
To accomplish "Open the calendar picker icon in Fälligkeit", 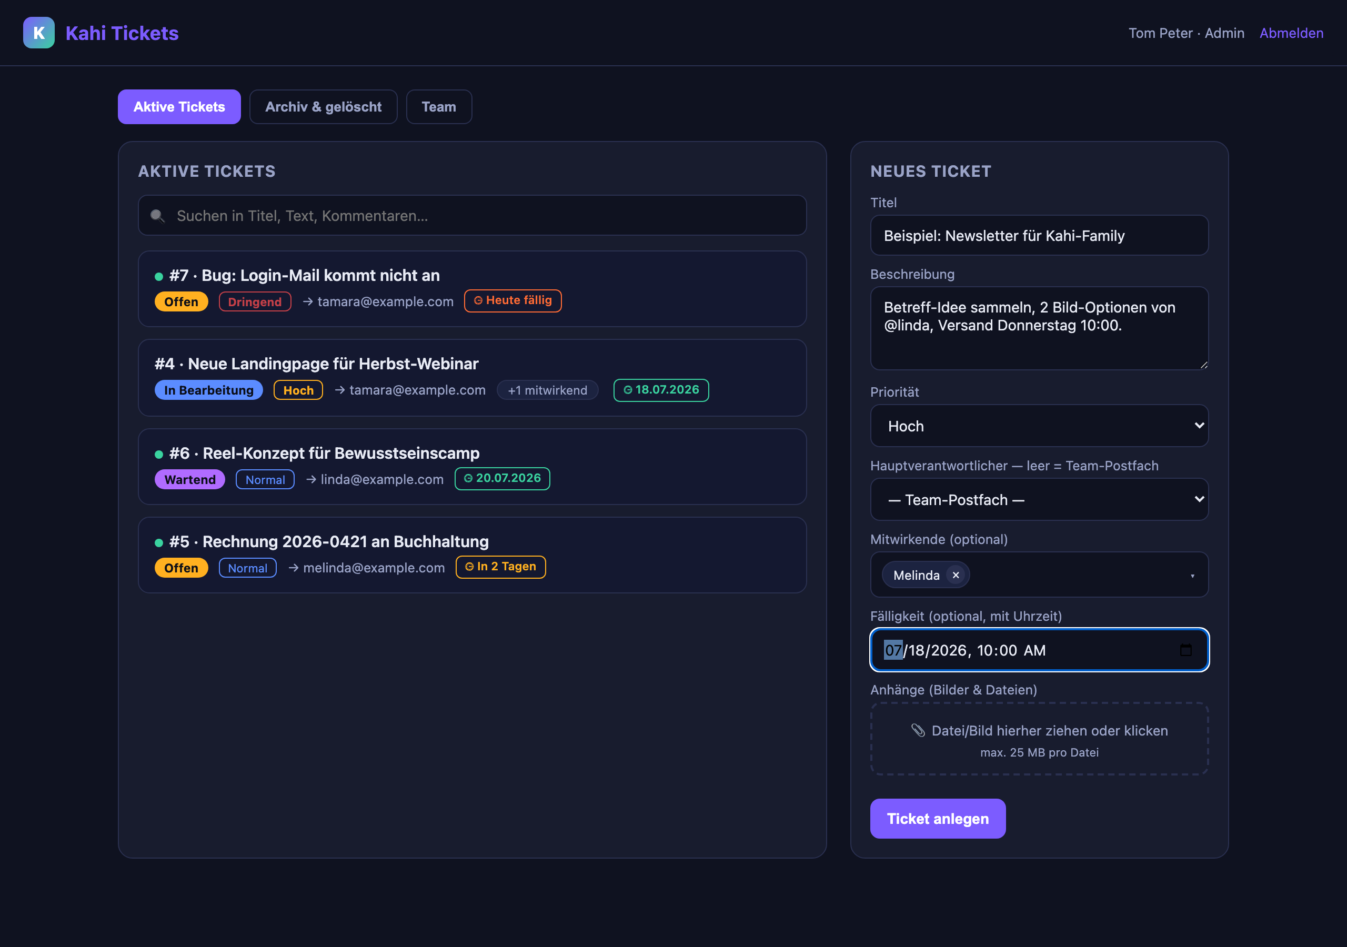I will pos(1185,650).
